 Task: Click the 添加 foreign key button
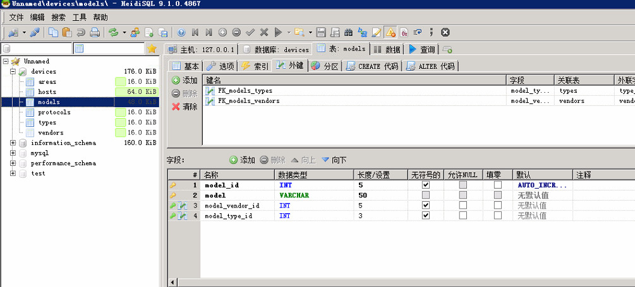[x=184, y=80]
